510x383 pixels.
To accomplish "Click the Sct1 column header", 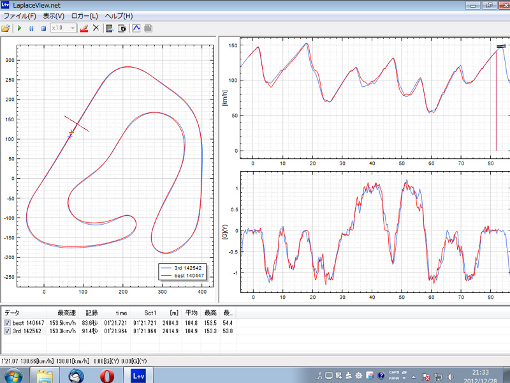I will coord(145,313).
